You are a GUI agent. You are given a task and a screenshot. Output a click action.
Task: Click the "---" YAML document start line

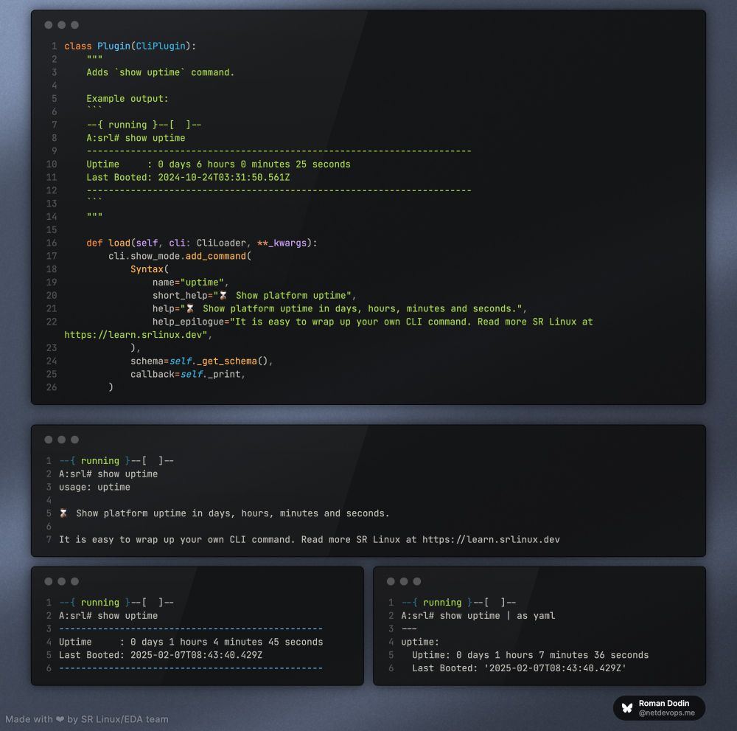409,629
